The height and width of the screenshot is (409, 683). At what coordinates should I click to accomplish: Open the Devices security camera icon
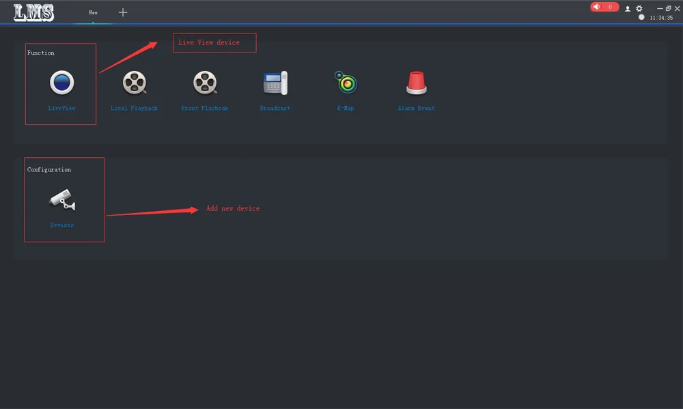(62, 200)
